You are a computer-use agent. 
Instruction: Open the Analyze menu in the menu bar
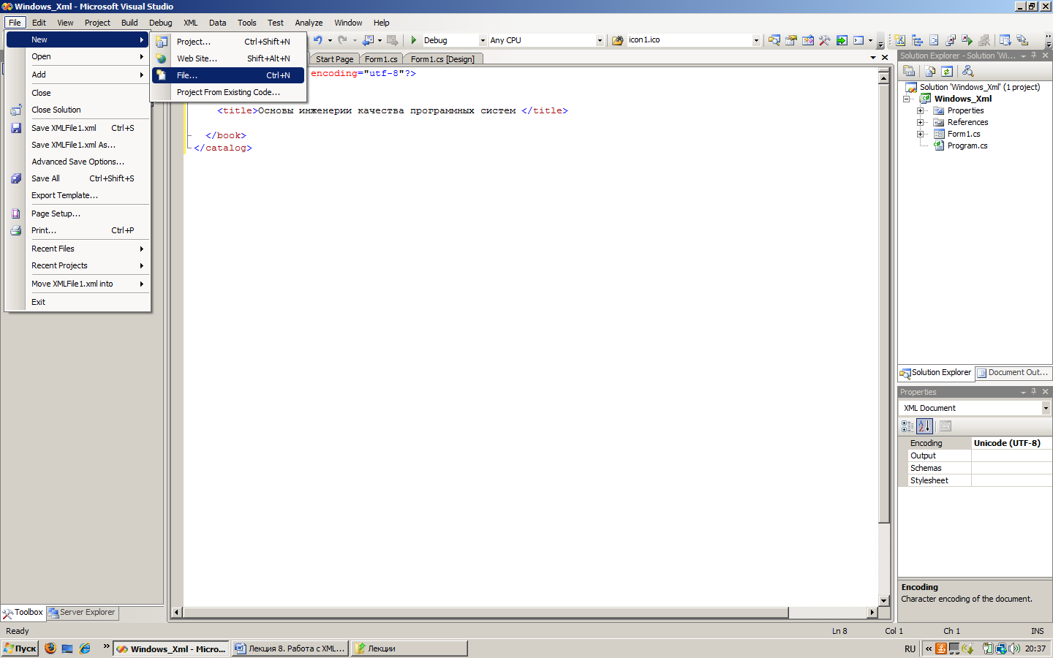coord(309,23)
